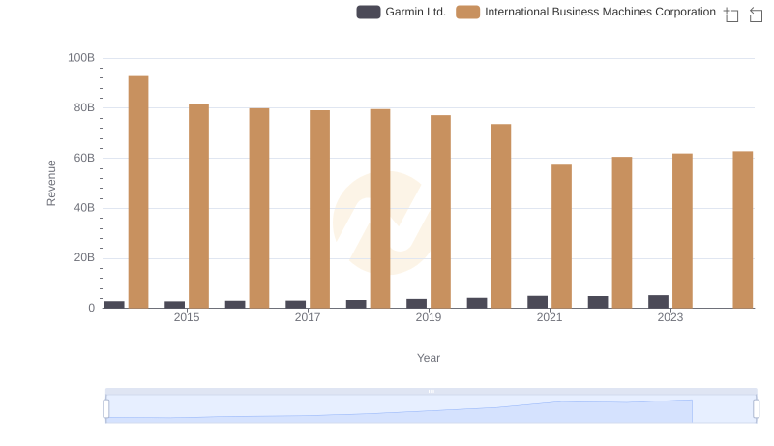Click the 80B y-axis label
The height and width of the screenshot is (446, 774).
(x=84, y=107)
